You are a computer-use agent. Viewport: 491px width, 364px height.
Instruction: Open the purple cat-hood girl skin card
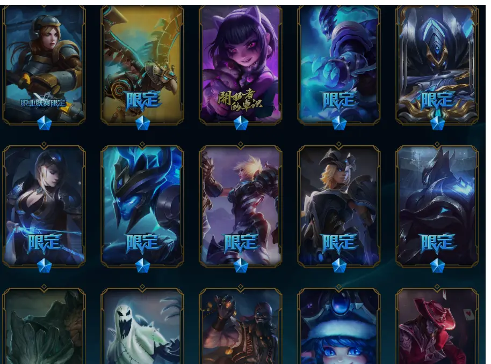point(241,64)
